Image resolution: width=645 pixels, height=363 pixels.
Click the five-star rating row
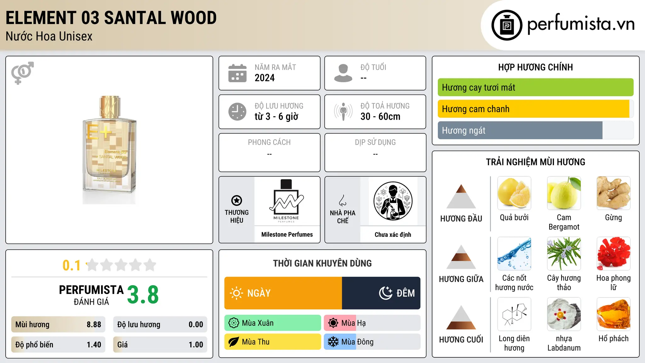point(121,265)
